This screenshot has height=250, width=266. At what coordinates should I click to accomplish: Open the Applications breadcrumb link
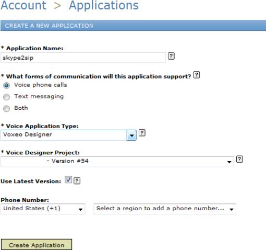pyautogui.click(x=104, y=5)
